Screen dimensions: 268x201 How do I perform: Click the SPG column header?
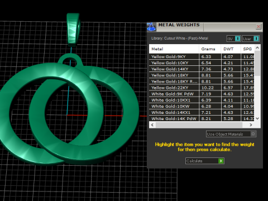tap(247, 49)
